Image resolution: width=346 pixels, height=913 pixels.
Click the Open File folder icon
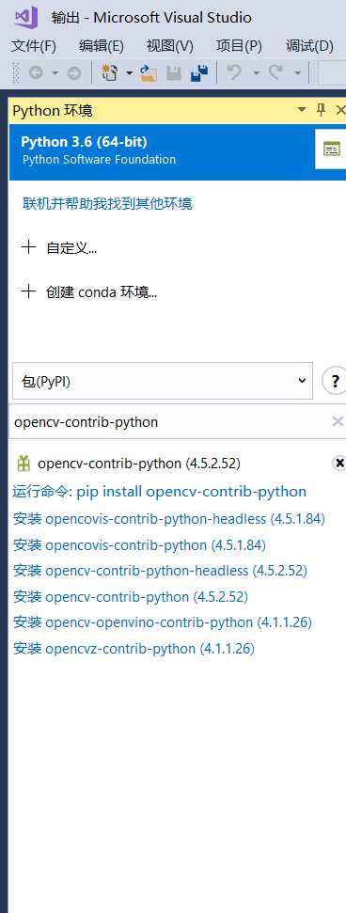[x=149, y=72]
